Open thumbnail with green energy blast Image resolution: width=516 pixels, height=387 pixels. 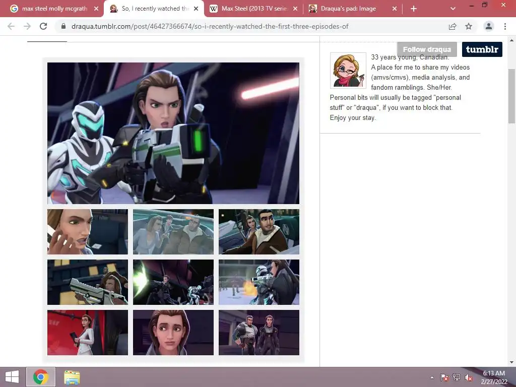[x=173, y=282]
